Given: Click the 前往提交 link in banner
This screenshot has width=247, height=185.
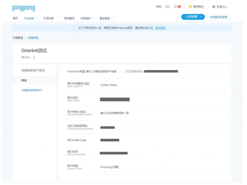Looking at the screenshot, I should coord(161,28).
